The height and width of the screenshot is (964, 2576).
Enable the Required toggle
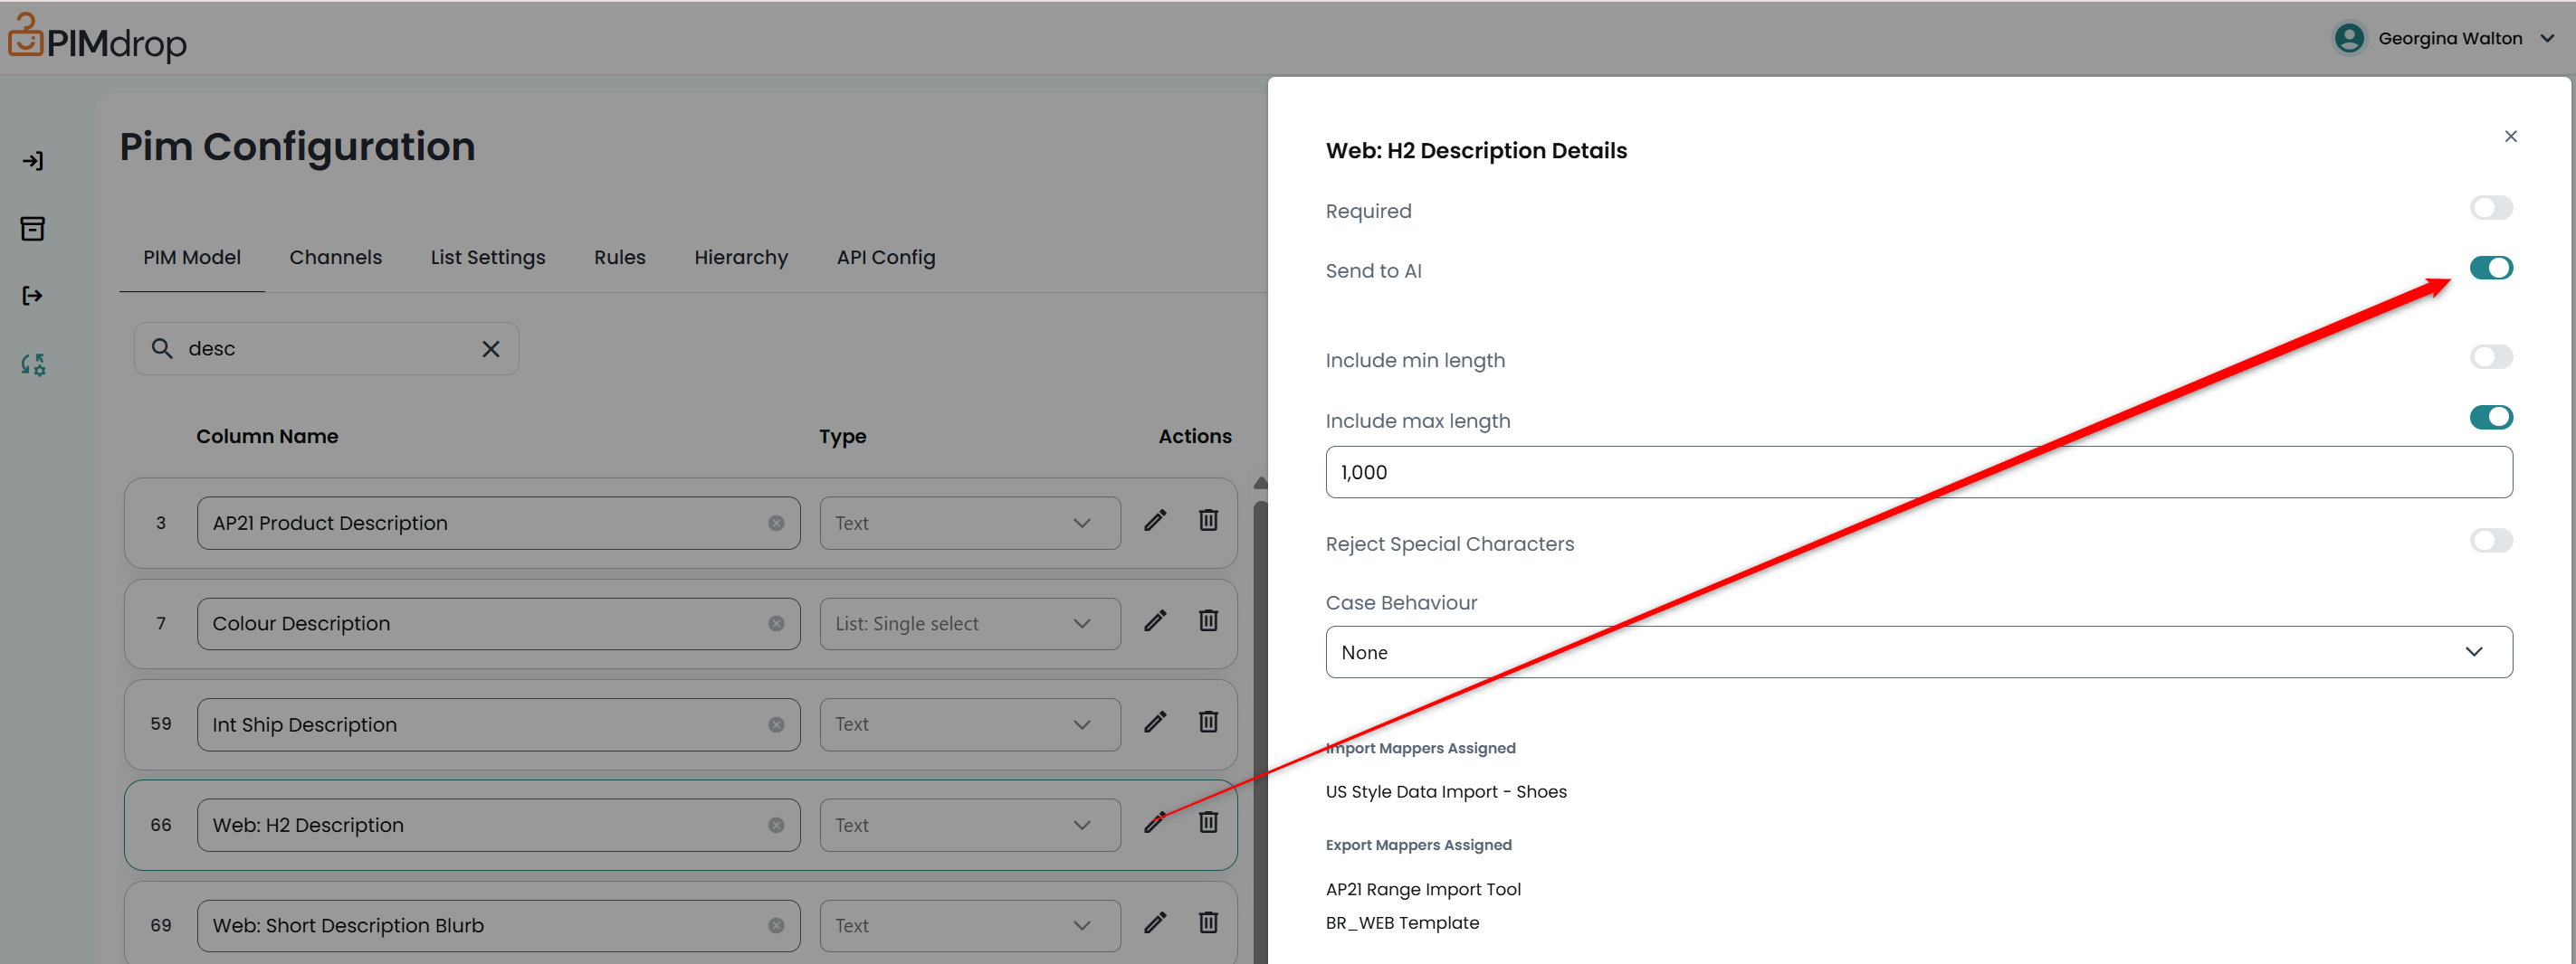[x=2490, y=208]
